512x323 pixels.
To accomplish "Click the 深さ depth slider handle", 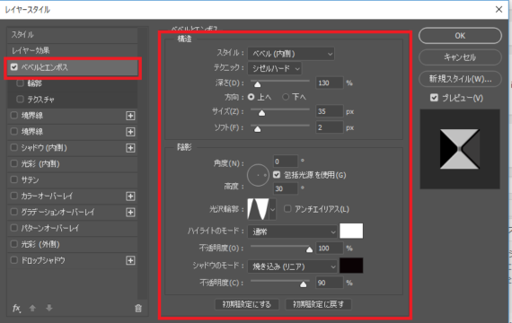I will pos(257,84).
